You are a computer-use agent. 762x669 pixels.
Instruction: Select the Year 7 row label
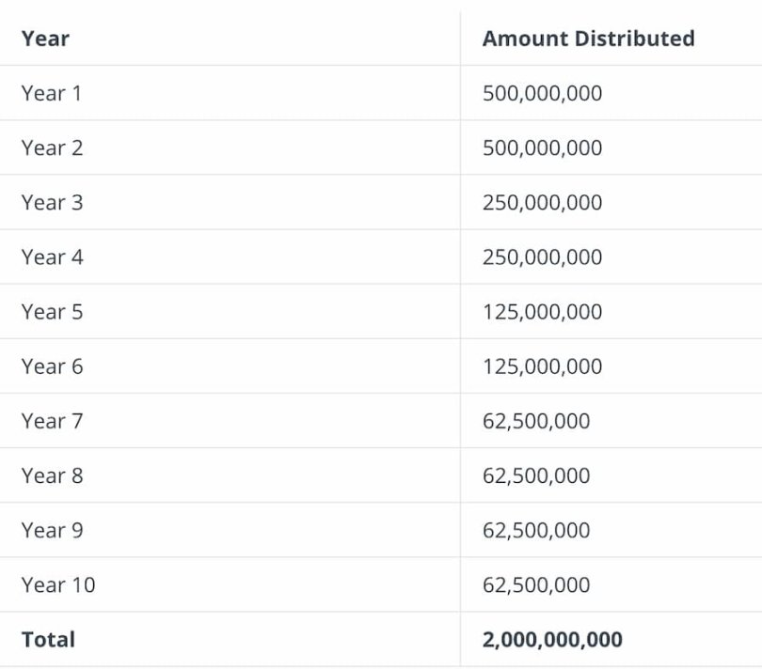tap(52, 421)
